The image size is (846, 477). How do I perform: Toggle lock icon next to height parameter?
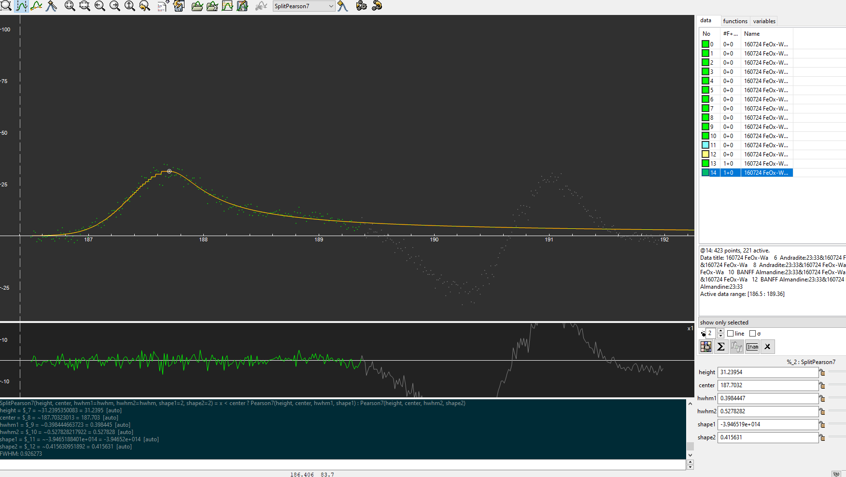(x=822, y=372)
